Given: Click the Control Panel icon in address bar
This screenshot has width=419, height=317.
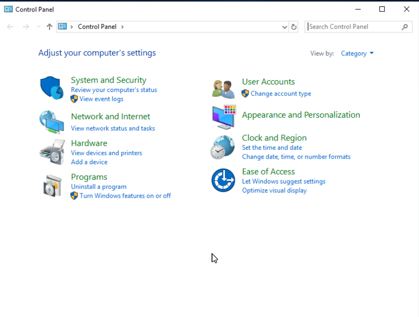Looking at the screenshot, I should (63, 27).
